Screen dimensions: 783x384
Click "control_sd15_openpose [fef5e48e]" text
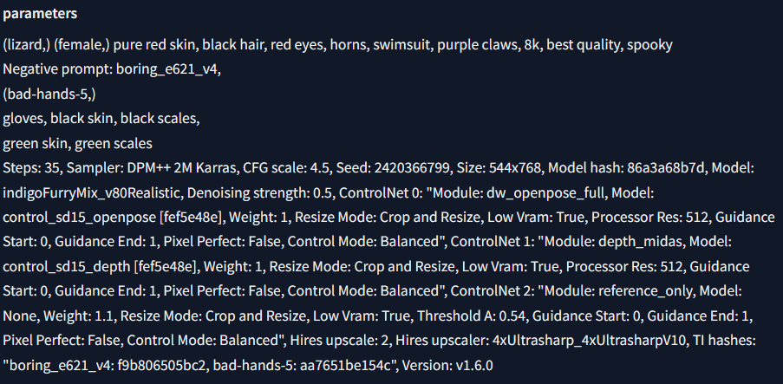tap(113, 218)
